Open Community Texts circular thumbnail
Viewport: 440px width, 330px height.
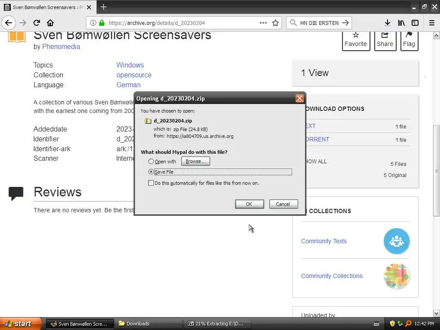pos(397,241)
